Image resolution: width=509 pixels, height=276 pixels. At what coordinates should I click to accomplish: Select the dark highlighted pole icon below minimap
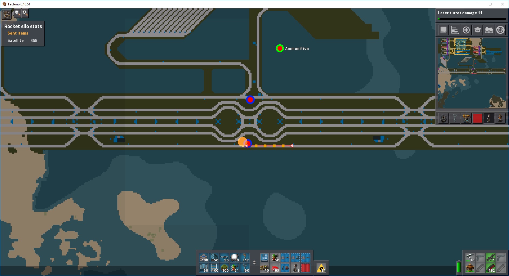pyautogui.click(x=489, y=118)
